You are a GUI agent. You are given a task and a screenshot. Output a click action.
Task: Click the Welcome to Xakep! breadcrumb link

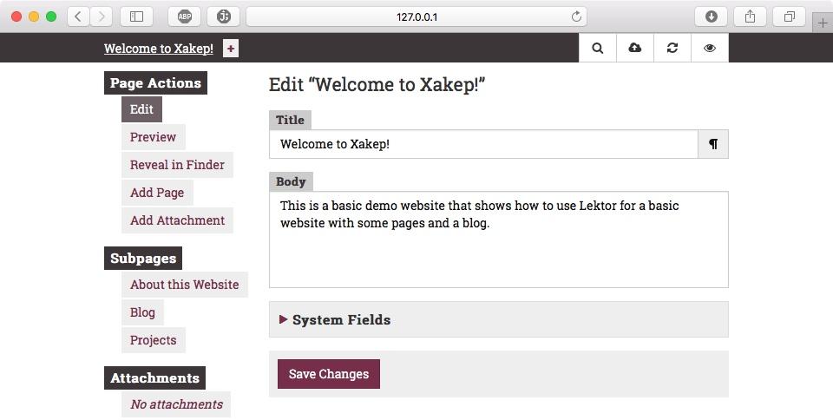(158, 49)
